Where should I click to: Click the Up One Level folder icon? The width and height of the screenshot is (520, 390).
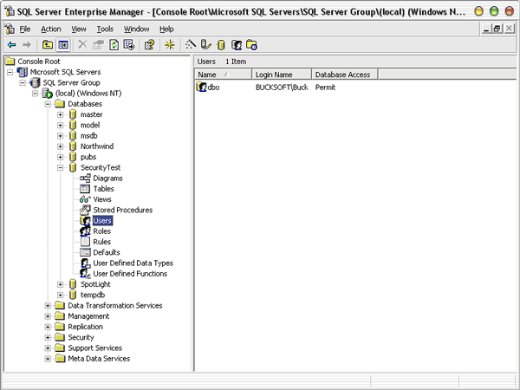47,44
